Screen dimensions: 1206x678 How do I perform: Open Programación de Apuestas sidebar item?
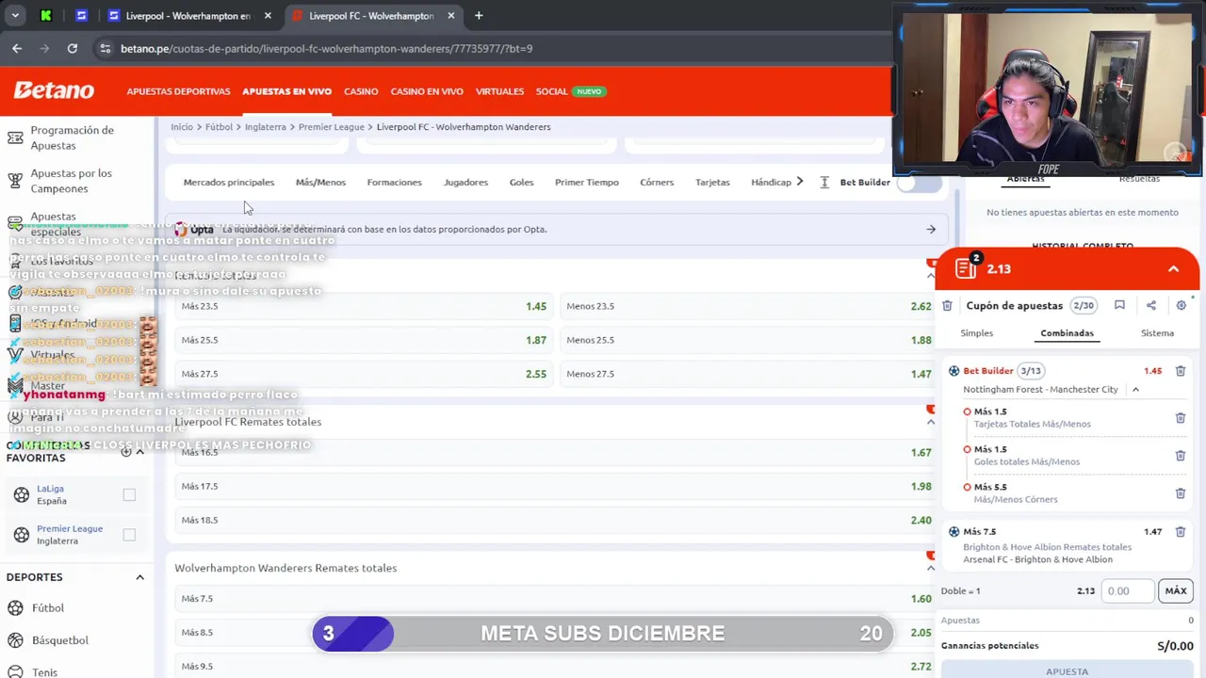[72, 137]
